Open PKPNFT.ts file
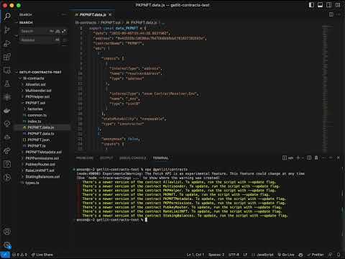This screenshot has height=259, width=345. [x=37, y=146]
